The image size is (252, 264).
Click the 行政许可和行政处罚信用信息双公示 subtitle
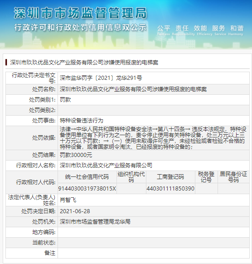click(80, 28)
